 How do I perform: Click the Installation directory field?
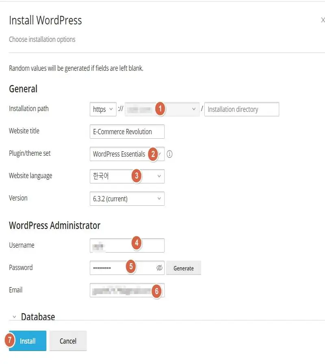241,109
